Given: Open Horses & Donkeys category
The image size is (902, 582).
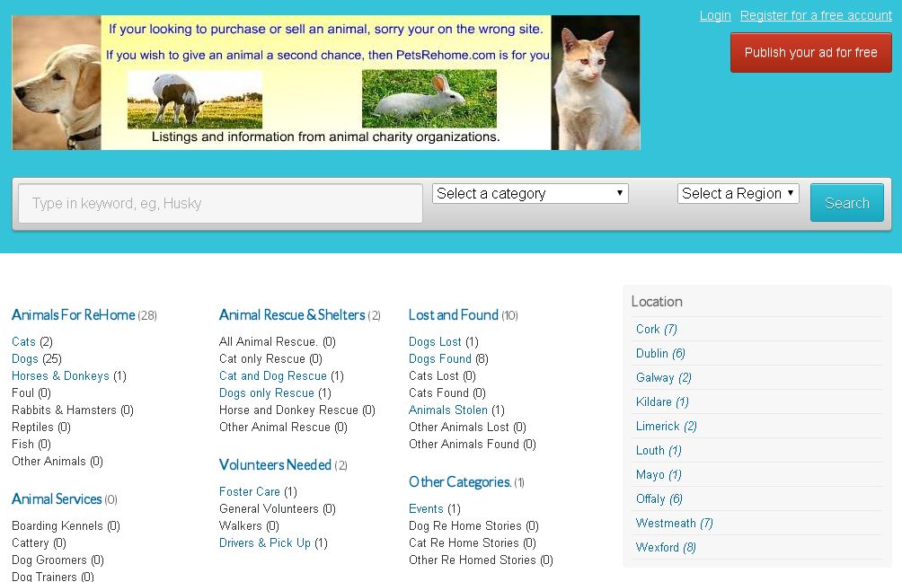Looking at the screenshot, I should click(60, 376).
